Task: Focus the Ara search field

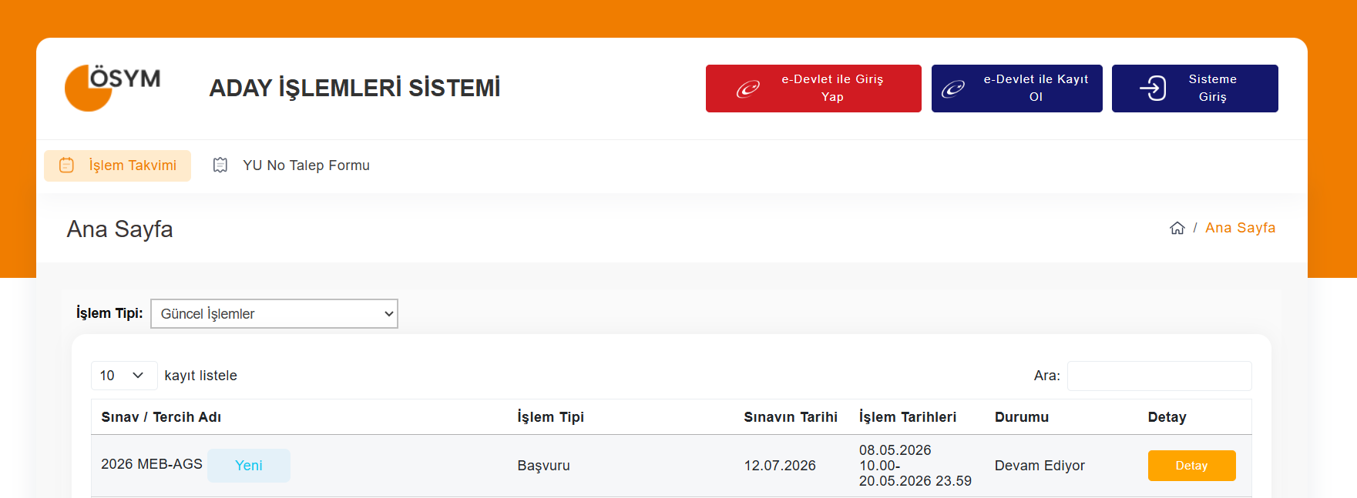Action: click(1159, 376)
